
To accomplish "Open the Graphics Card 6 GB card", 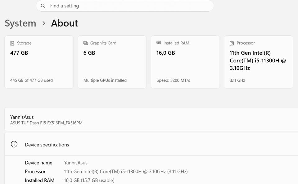I will tap(112, 62).
